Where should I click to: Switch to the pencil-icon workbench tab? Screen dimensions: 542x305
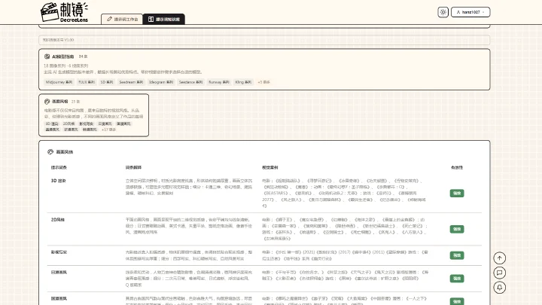coord(122,19)
